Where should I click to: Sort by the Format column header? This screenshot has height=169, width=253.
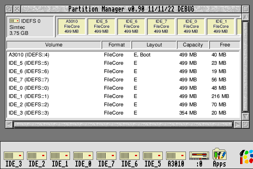coord(116,45)
